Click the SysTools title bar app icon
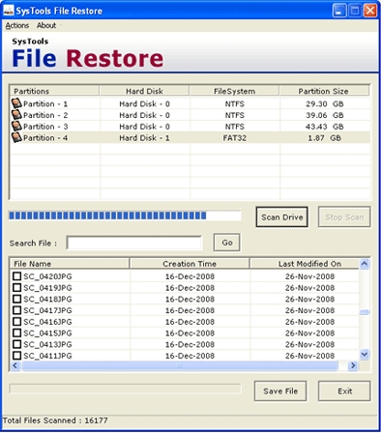Viewport: 381px width, 433px height. (9, 11)
